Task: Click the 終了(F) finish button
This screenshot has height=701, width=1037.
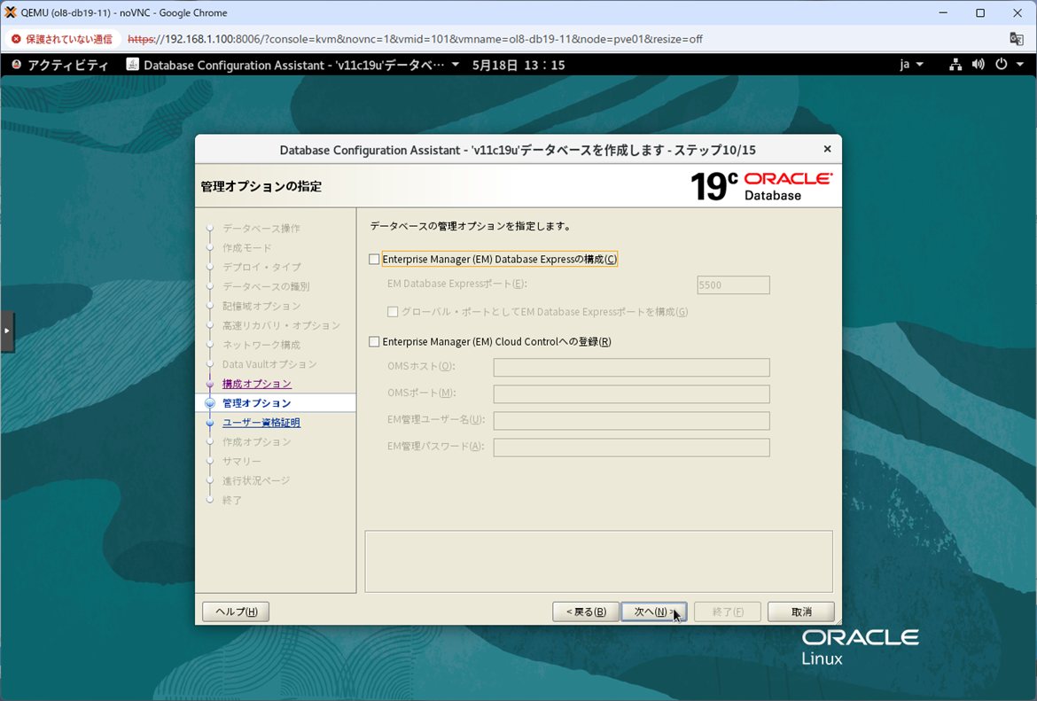Action: 728,611
